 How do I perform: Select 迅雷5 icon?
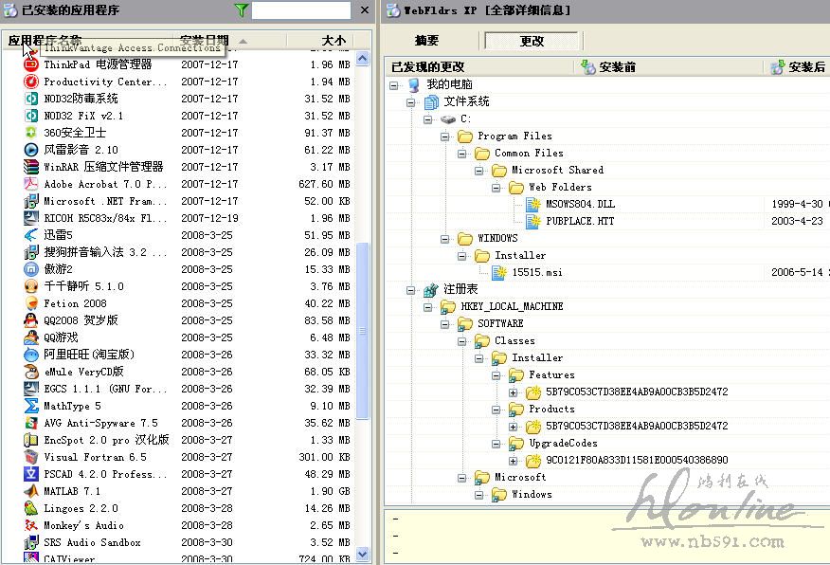pyautogui.click(x=31, y=235)
